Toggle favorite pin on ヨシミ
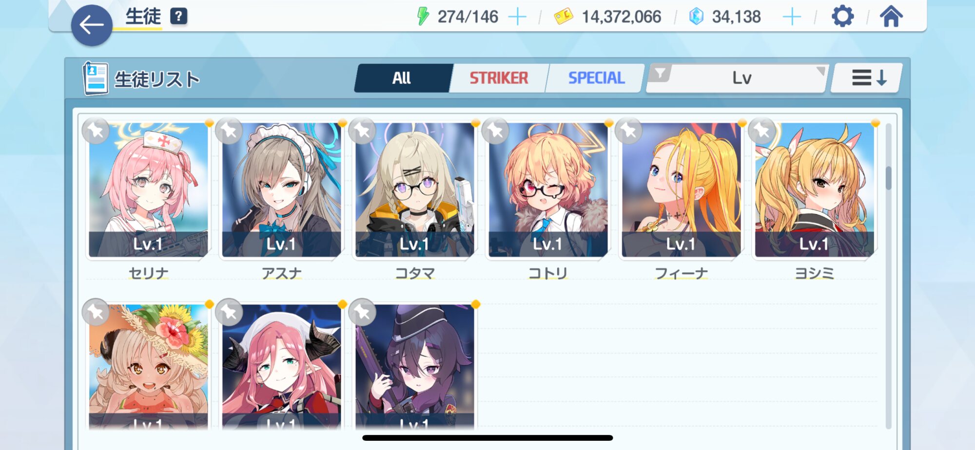The image size is (975, 450). (762, 131)
